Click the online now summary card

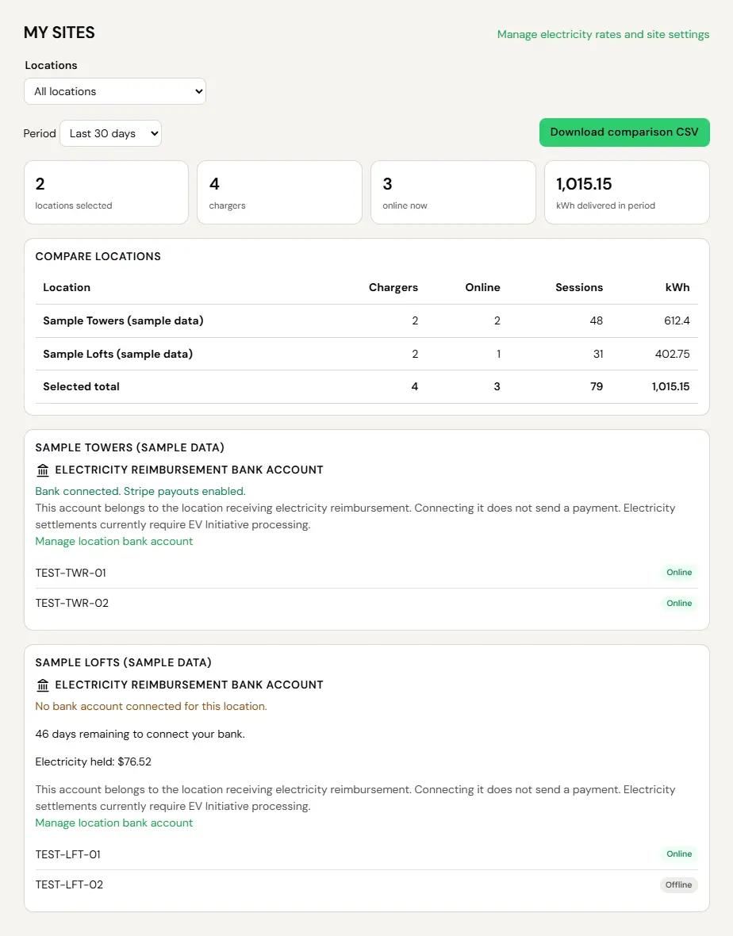pyautogui.click(x=453, y=192)
